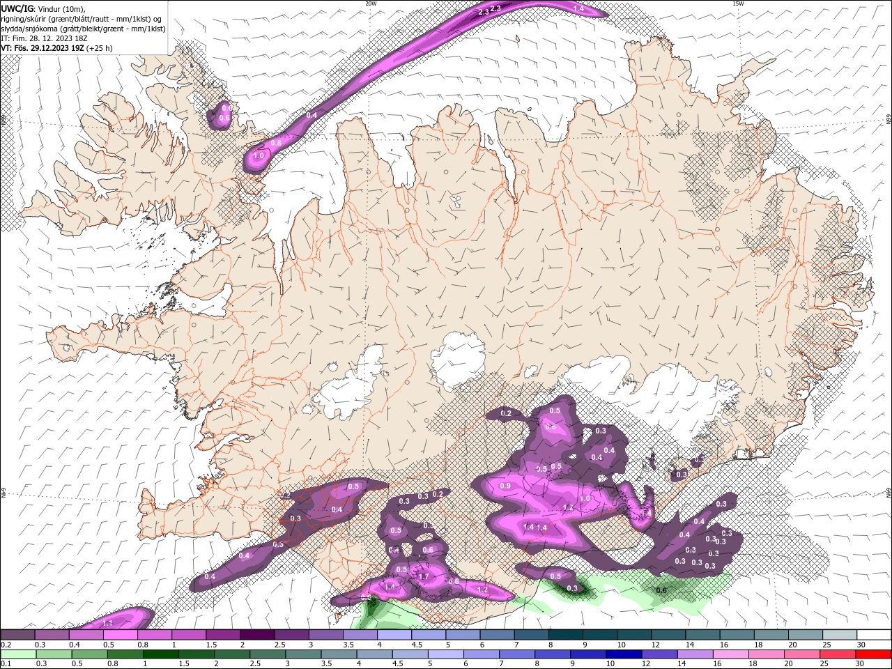The height and width of the screenshot is (669, 892).
Task: Pick the lightest green 0.1 rain swatch
Action: point(17,654)
